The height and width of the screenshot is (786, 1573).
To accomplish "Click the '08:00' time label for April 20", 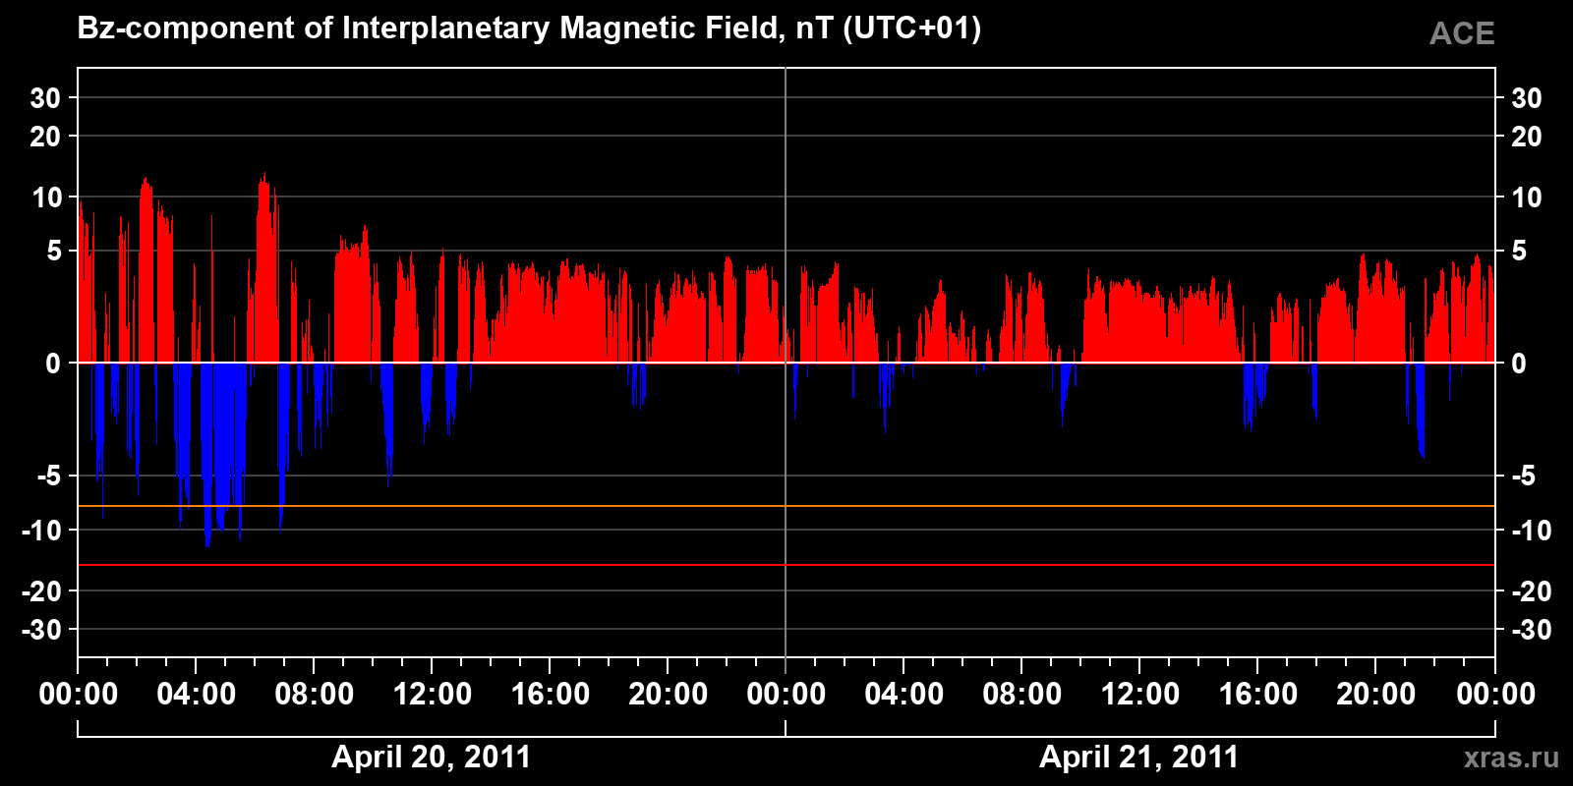I will point(315,695).
